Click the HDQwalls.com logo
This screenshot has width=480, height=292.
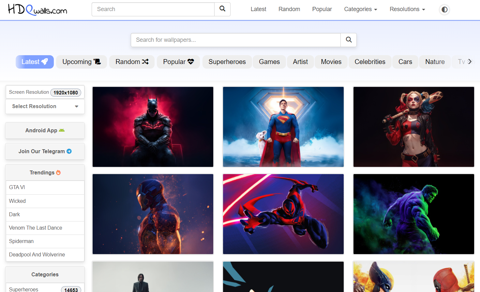click(x=37, y=9)
